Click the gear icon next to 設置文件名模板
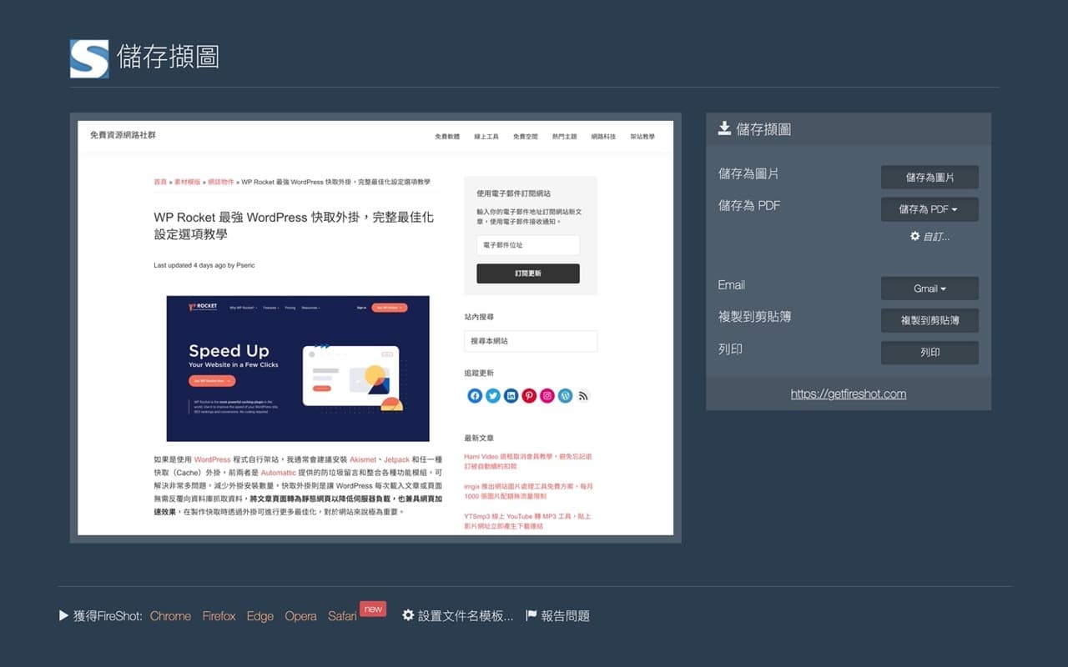This screenshot has width=1068, height=667. (408, 615)
